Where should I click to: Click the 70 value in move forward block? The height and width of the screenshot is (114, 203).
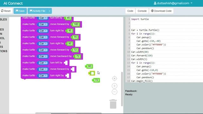pos(75,37)
